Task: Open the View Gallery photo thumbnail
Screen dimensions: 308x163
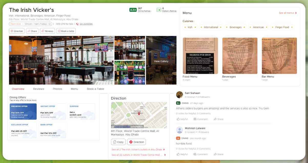Action: coord(161,61)
